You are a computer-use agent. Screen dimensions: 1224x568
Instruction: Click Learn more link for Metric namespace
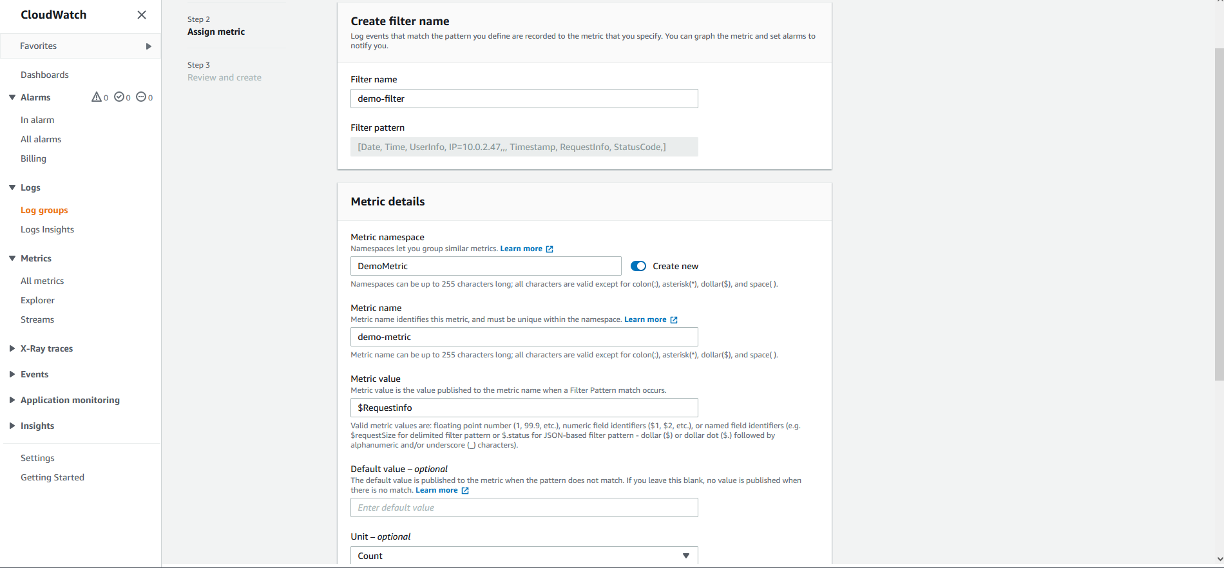(x=521, y=249)
